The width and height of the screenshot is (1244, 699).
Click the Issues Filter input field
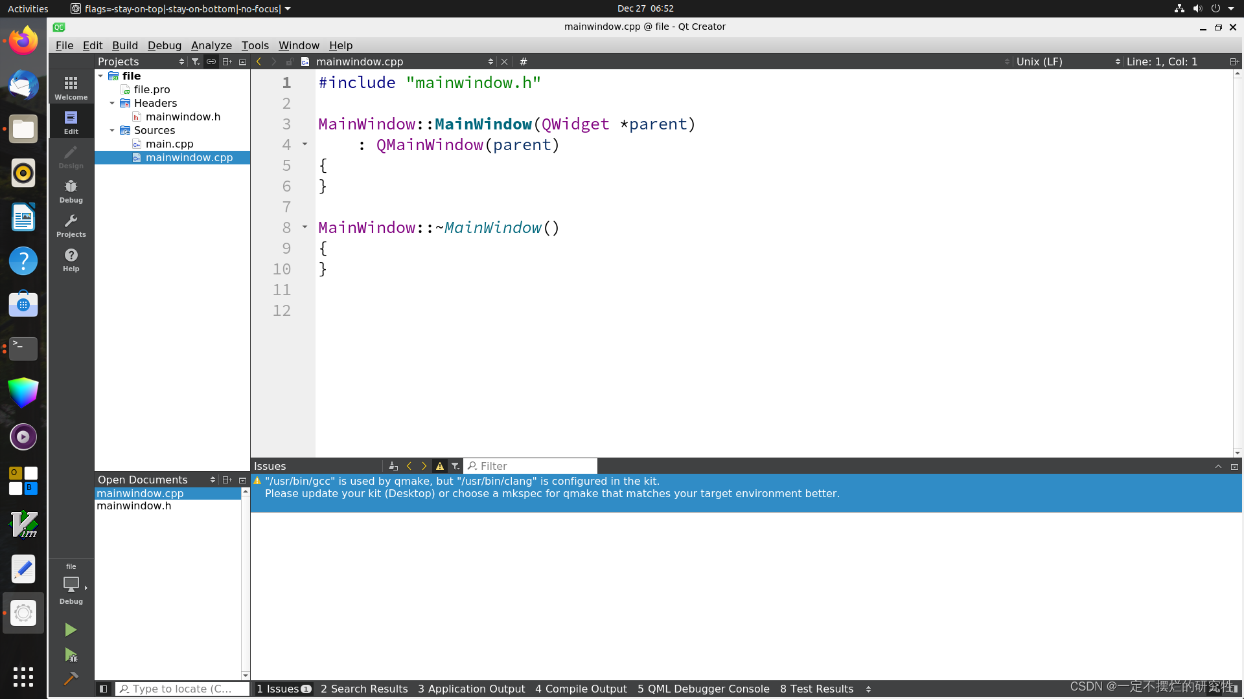pos(531,466)
